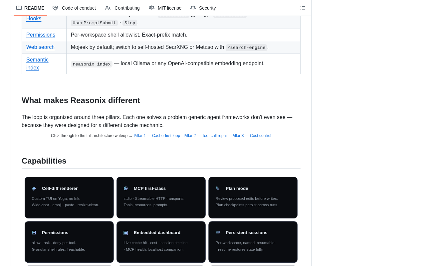Viewport: 426px width, 266px height.
Task: Click the What makes Reasonix different heading
Action: (x=81, y=100)
